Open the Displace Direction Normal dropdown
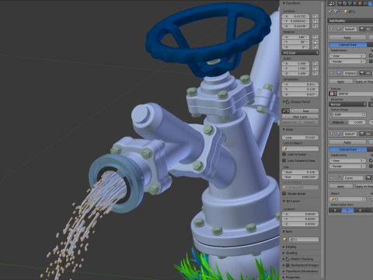Screen dimensions: 373x280 347,104
